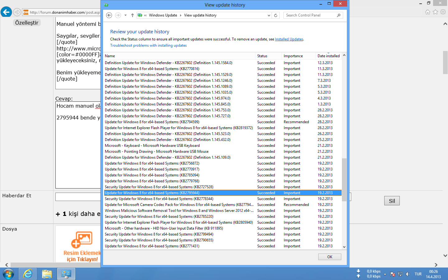Click the Back arrow in update history window
The height and width of the screenshot is (280, 448).
pos(109,15)
